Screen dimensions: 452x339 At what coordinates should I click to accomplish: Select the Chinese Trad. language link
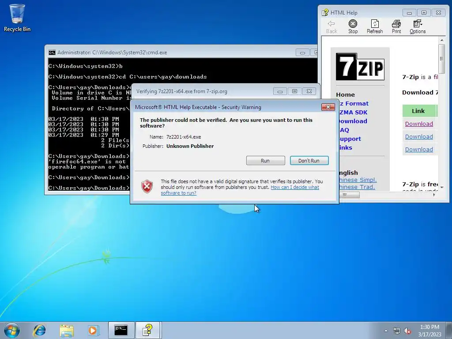point(357,187)
